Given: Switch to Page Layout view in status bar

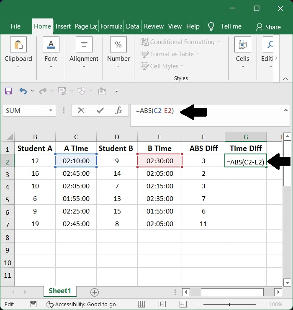Looking at the screenshot, I should coord(162,304).
